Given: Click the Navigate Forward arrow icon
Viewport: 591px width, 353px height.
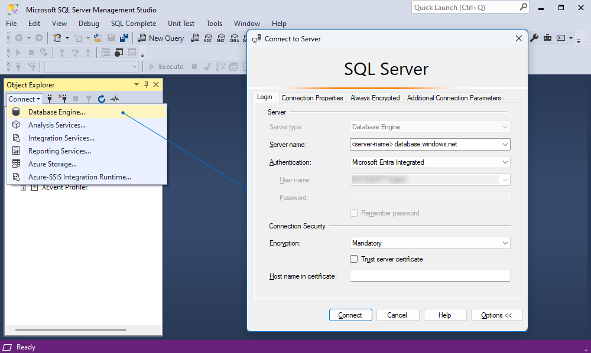Looking at the screenshot, I should pyautogui.click(x=39, y=38).
